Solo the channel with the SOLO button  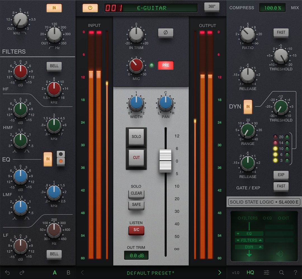(136, 137)
